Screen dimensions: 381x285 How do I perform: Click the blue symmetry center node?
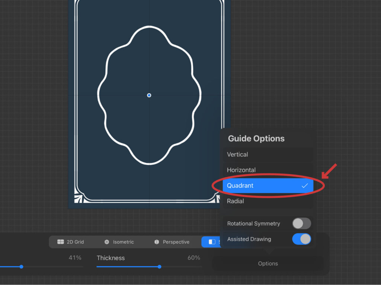pos(149,95)
